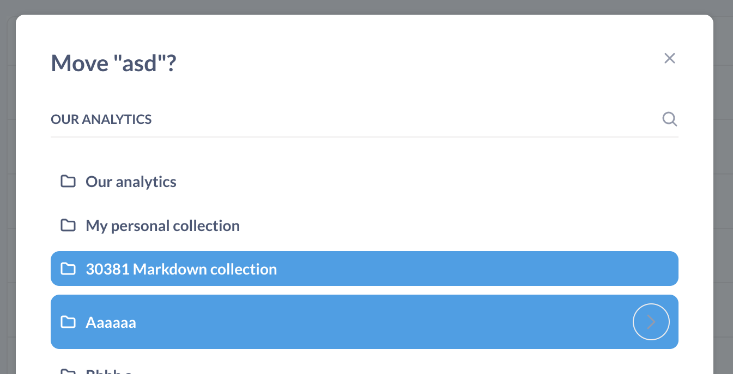Click the white folder icon on 30381 Markdown collection
733x374 pixels.
click(68, 269)
